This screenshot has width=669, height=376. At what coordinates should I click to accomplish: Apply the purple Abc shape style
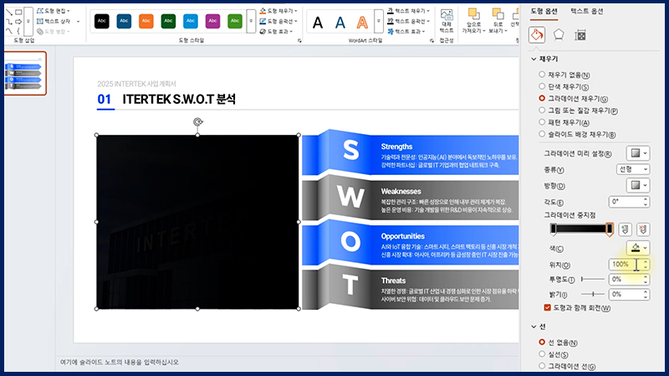point(212,21)
